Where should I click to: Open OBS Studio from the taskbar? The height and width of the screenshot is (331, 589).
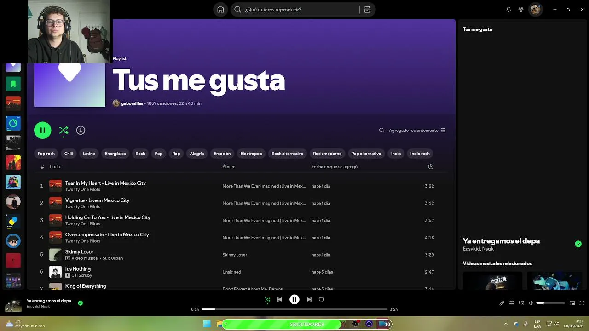[x=356, y=324]
